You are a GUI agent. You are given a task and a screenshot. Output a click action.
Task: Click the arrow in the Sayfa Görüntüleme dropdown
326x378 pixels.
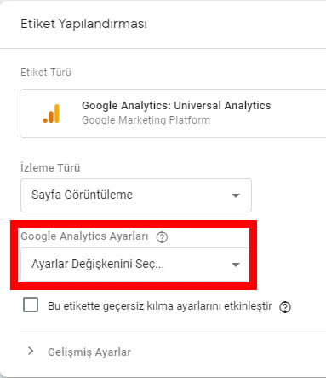[x=236, y=195]
